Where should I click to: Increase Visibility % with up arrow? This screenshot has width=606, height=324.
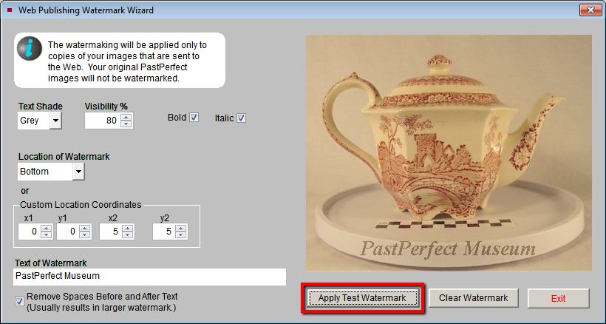pos(126,117)
